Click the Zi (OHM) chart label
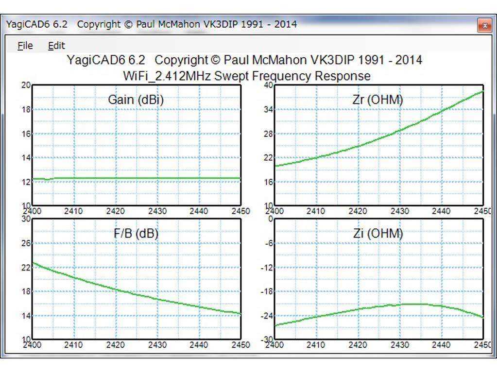The height and width of the screenshot is (373, 497). [378, 234]
